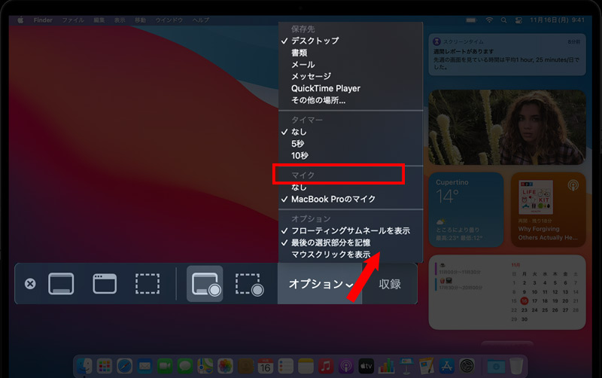The height and width of the screenshot is (378, 602).
Task: Open Photos app in the Dock
Action: pyautogui.click(x=225, y=366)
